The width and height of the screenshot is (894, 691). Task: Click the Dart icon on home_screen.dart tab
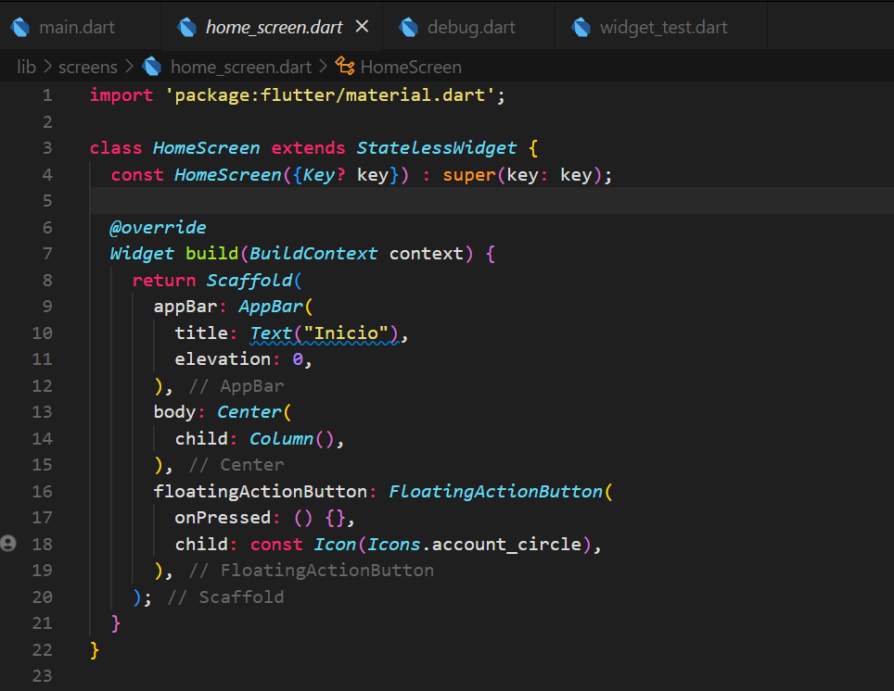[x=186, y=27]
